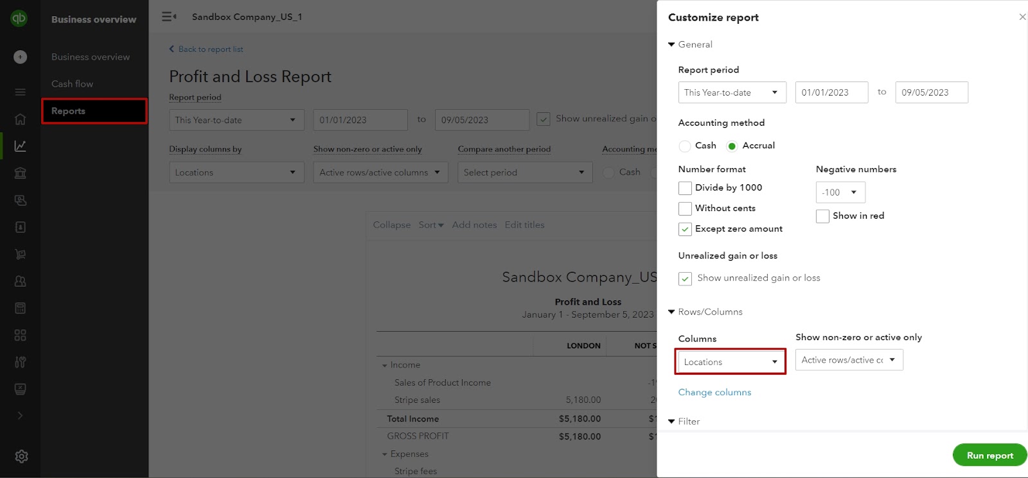Click Collapse in the report toolbar

[392, 225]
